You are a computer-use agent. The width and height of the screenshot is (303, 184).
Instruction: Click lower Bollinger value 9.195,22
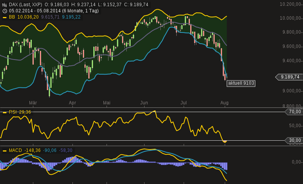click(71, 17)
